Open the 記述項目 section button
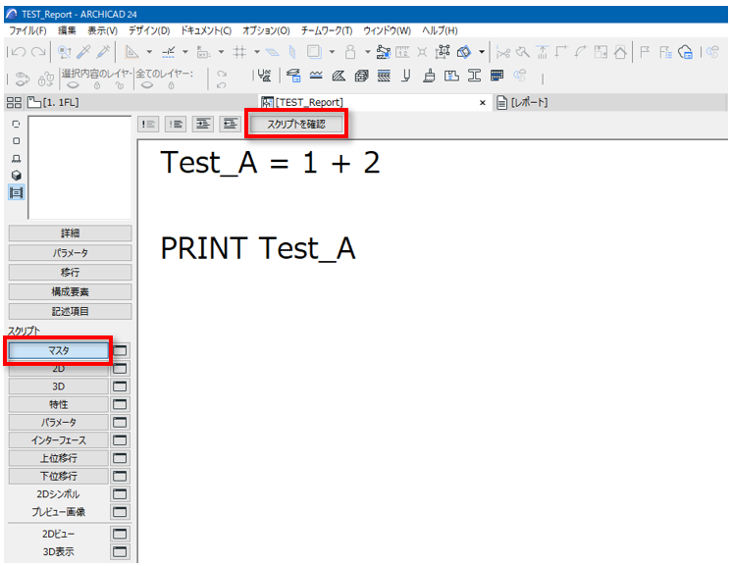Image resolution: width=731 pixels, height=566 pixels. (x=70, y=311)
